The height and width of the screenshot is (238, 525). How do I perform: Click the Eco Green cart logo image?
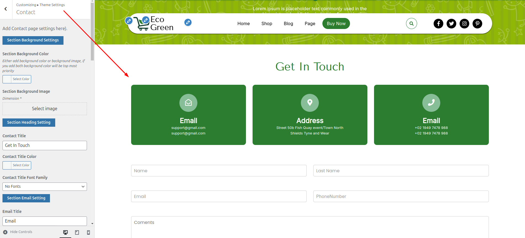point(142,24)
